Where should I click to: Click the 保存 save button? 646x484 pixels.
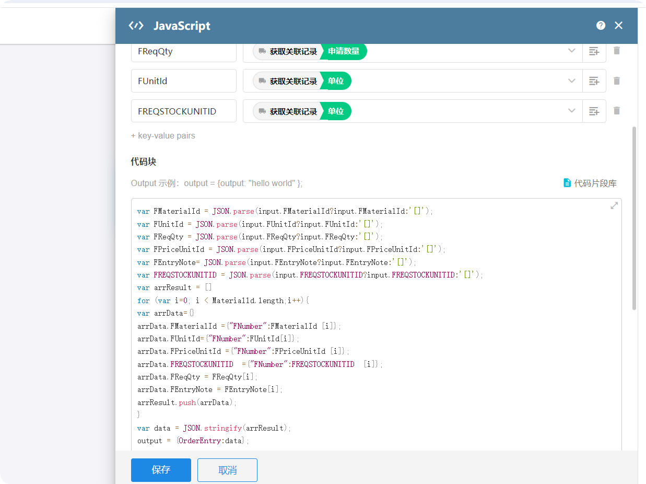(161, 470)
